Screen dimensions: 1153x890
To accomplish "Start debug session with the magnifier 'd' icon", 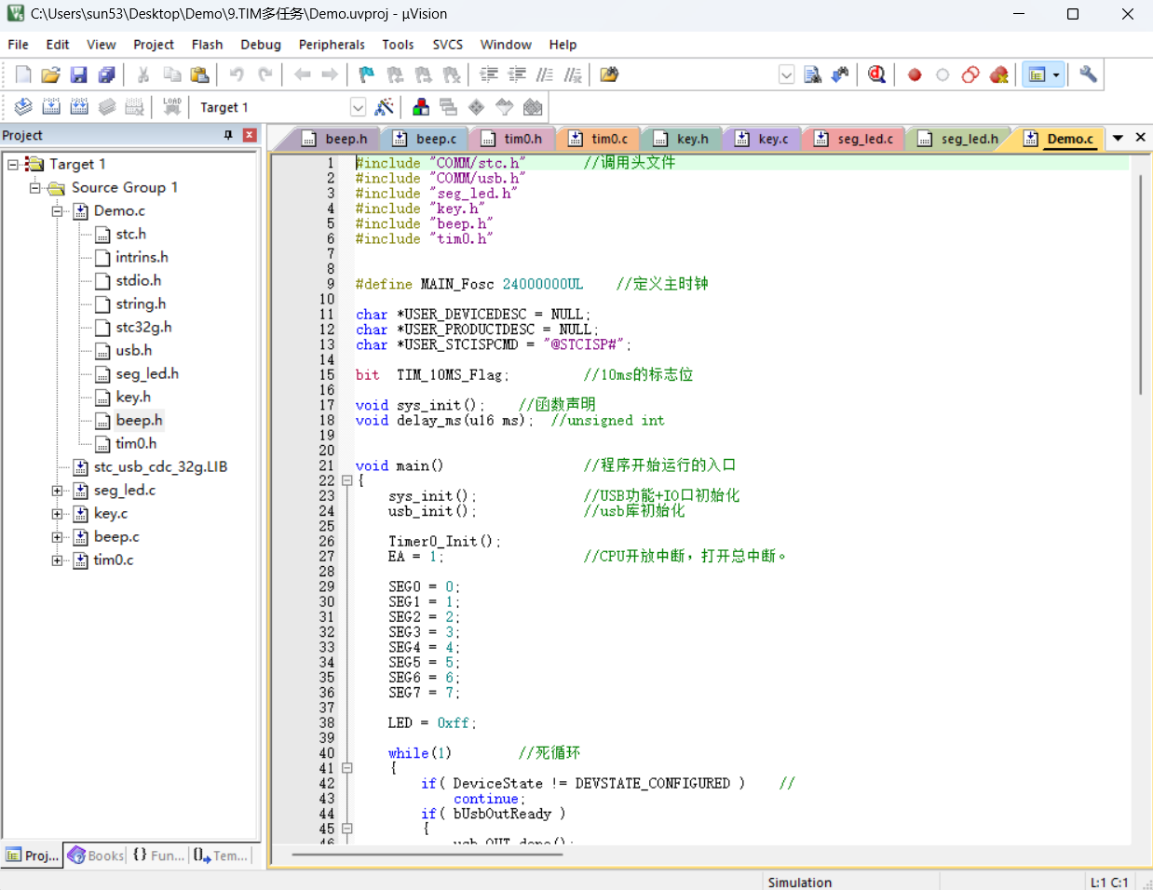I will (x=876, y=74).
